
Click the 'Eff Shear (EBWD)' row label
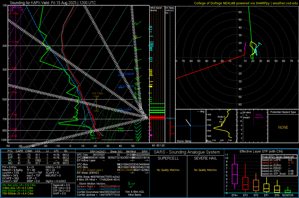[x=88, y=173]
